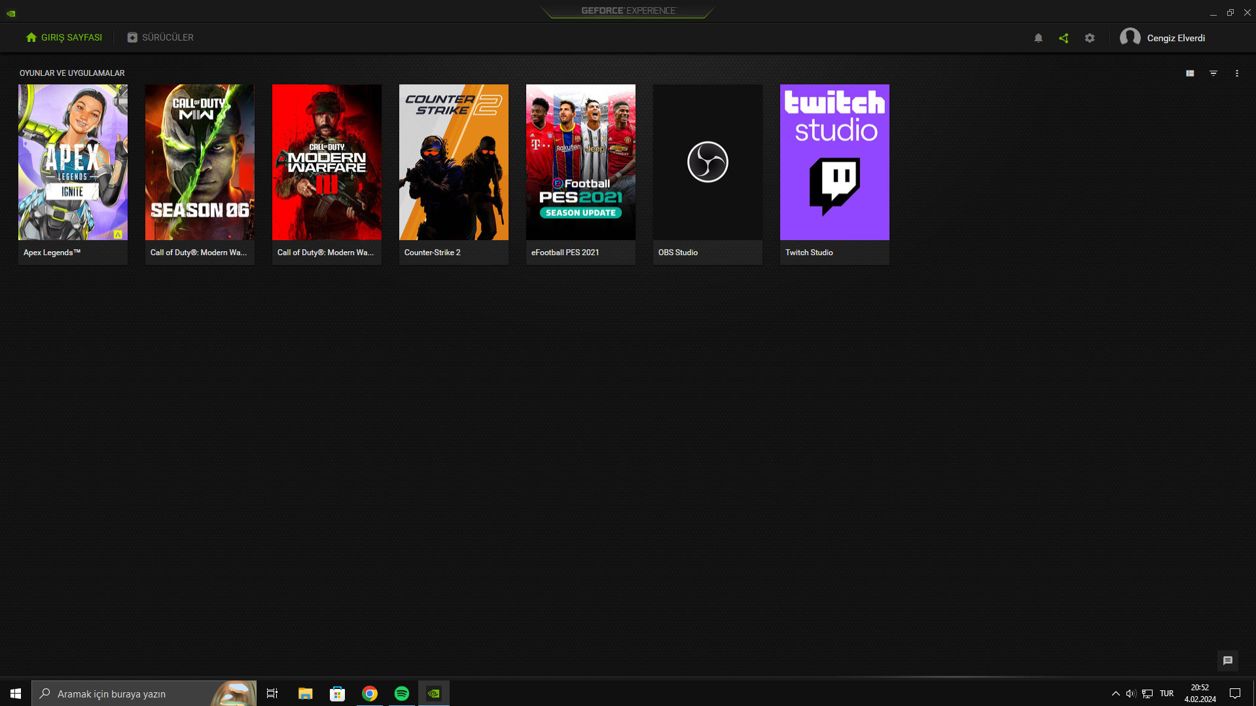Screen dimensions: 1256x706
Task: Open the taskbar clock and calendar
Action: [1200, 694]
